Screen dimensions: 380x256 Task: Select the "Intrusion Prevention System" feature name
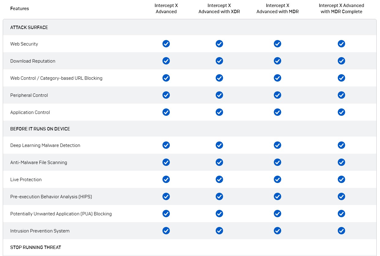(x=40, y=231)
